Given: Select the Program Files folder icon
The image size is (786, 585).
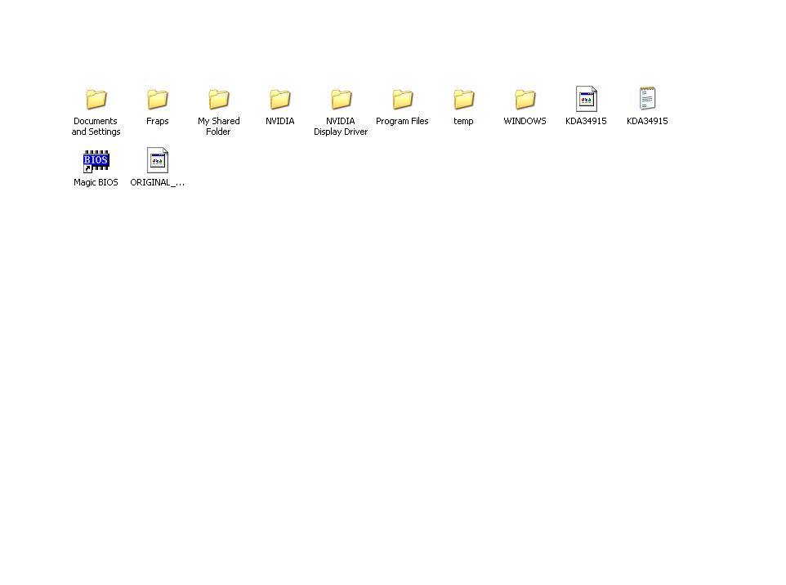Looking at the screenshot, I should tap(402, 100).
